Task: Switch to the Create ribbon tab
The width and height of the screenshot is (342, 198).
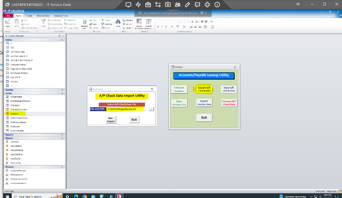Action: coord(29,16)
